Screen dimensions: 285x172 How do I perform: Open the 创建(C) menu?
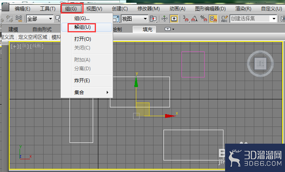pyautogui.click(x=120, y=8)
